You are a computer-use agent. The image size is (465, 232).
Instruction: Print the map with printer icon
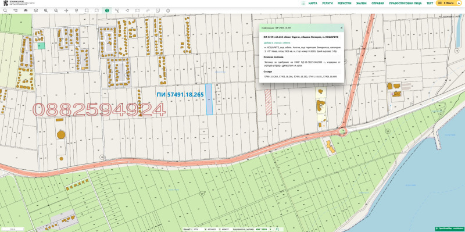click(x=168, y=10)
